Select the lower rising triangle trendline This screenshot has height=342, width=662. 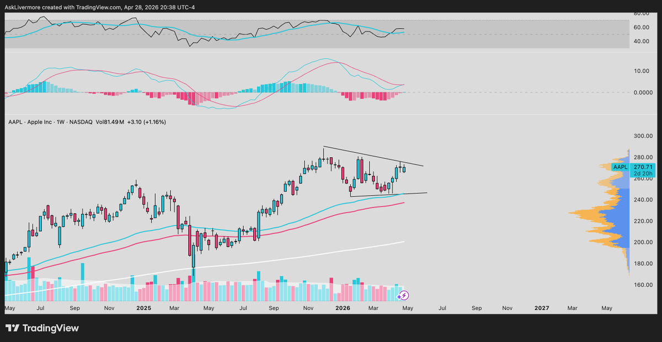coord(388,195)
